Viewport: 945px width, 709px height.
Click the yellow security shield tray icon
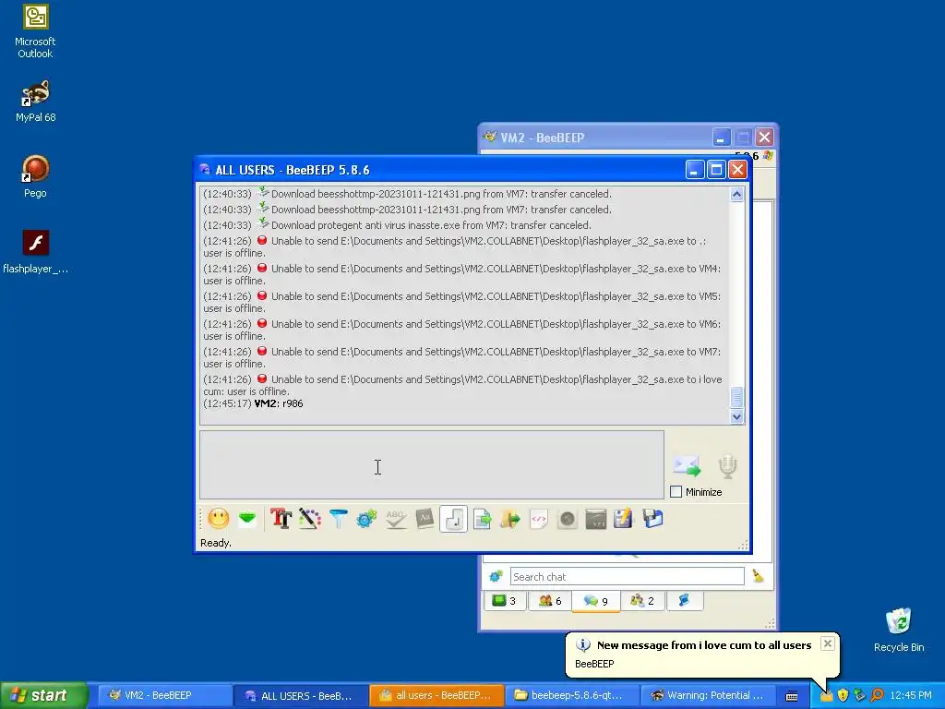[843, 696]
